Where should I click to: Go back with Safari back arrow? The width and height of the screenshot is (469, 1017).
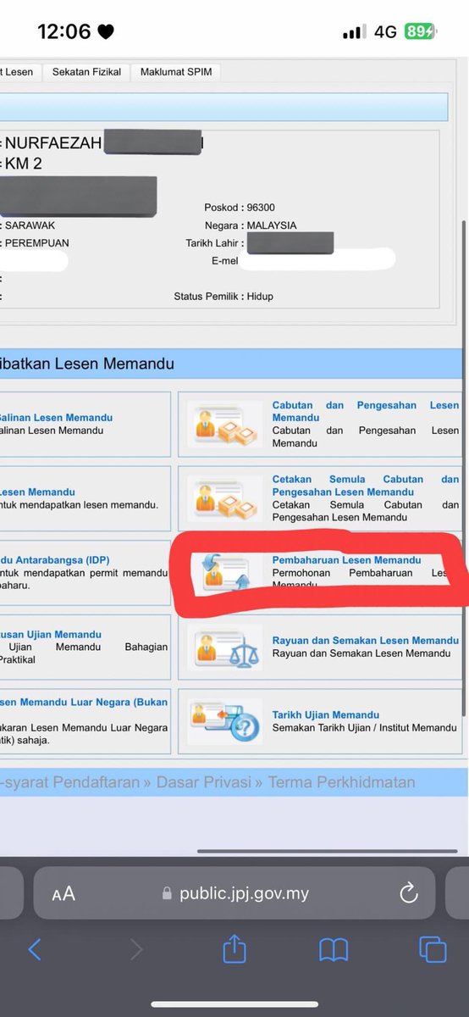coord(35,949)
